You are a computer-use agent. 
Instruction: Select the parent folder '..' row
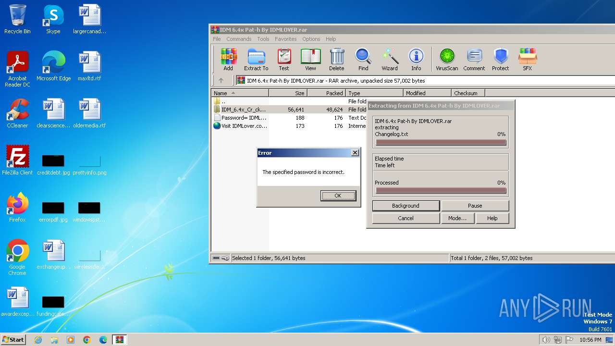point(290,101)
